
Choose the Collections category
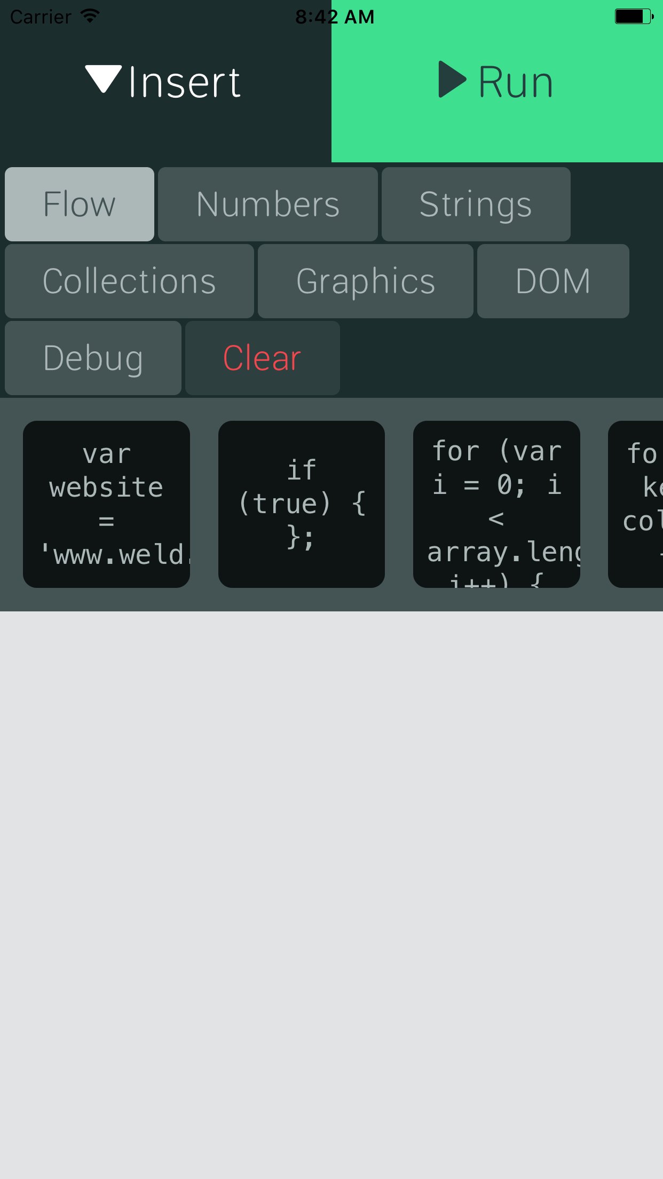[129, 281]
